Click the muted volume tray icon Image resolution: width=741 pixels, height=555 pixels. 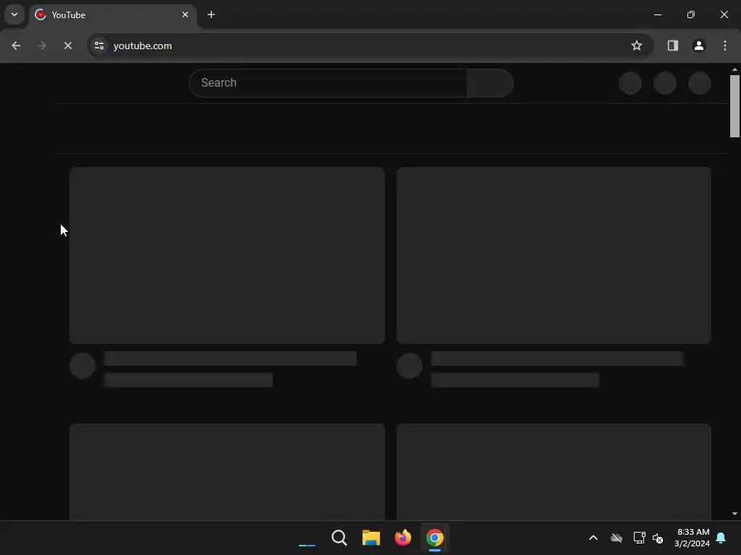coord(658,538)
